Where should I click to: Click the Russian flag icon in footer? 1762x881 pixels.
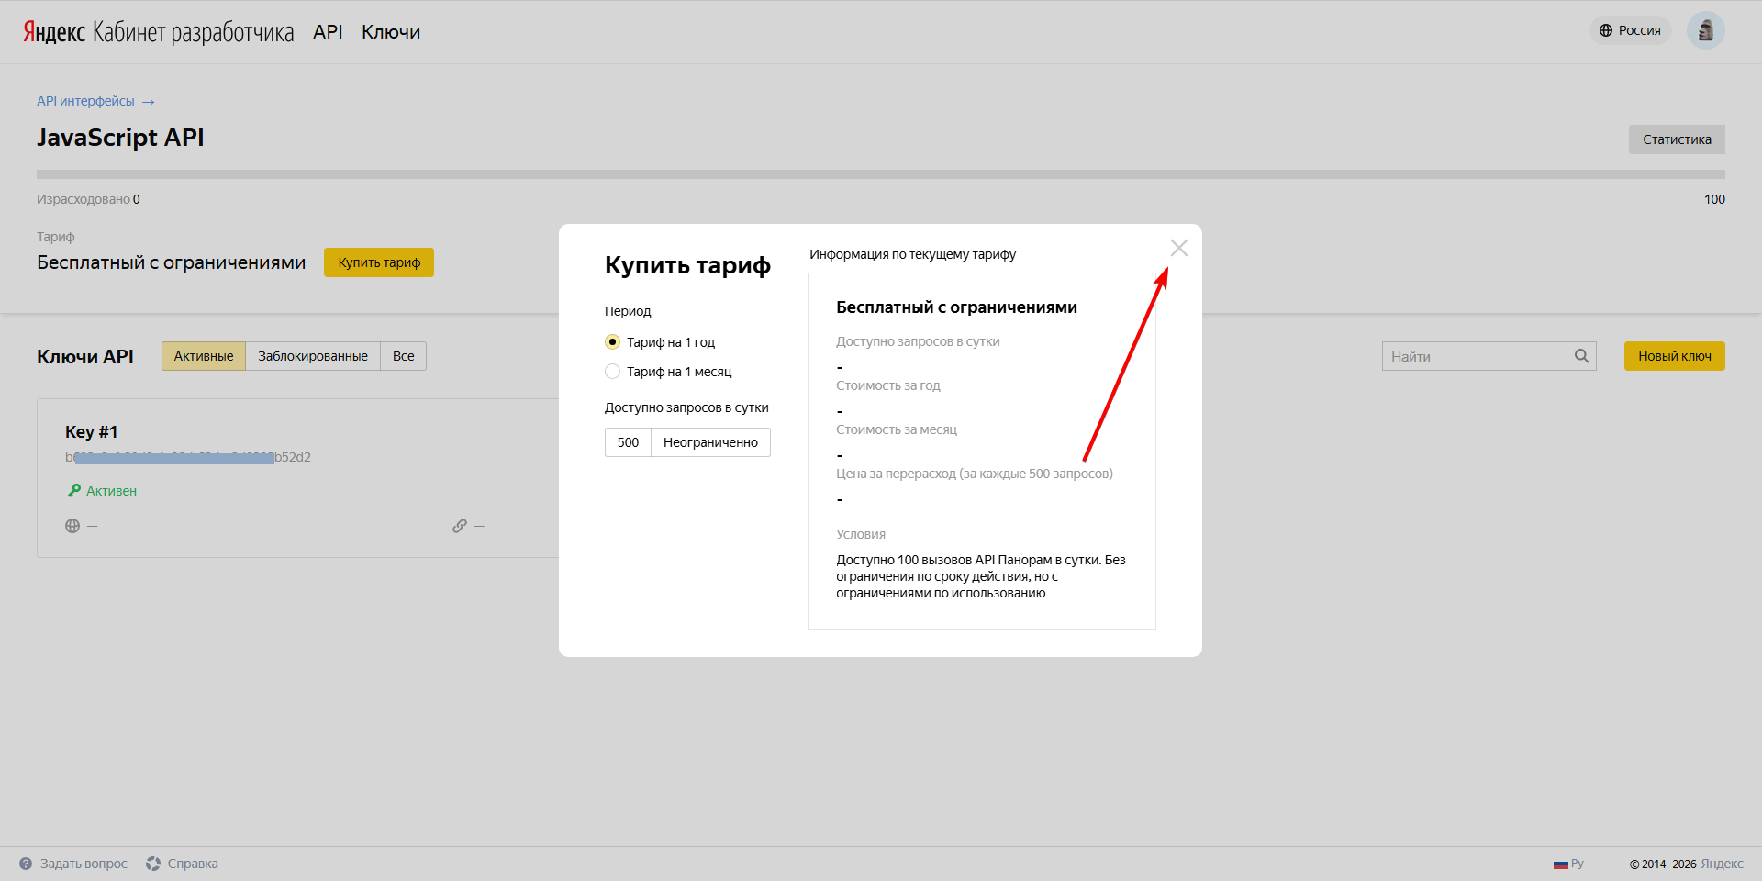pyautogui.click(x=1560, y=864)
